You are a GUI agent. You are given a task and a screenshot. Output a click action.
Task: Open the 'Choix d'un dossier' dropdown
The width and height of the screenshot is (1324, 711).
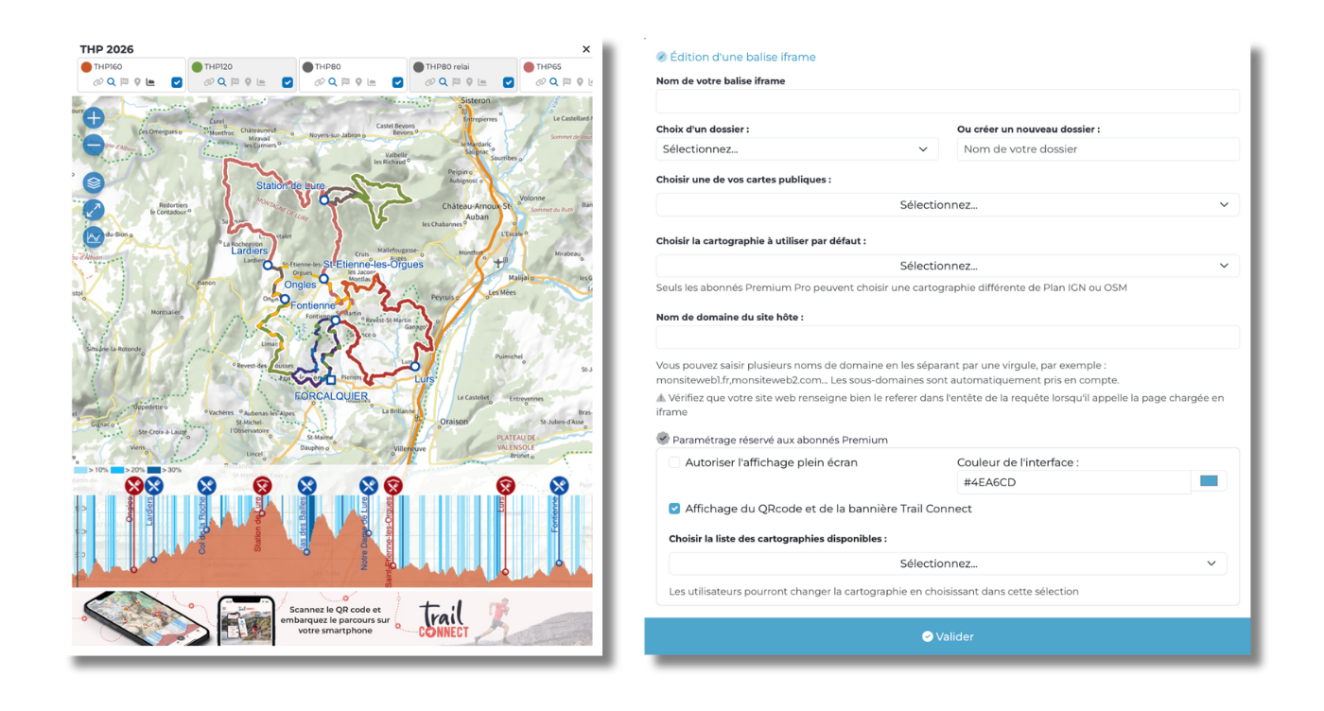point(796,149)
